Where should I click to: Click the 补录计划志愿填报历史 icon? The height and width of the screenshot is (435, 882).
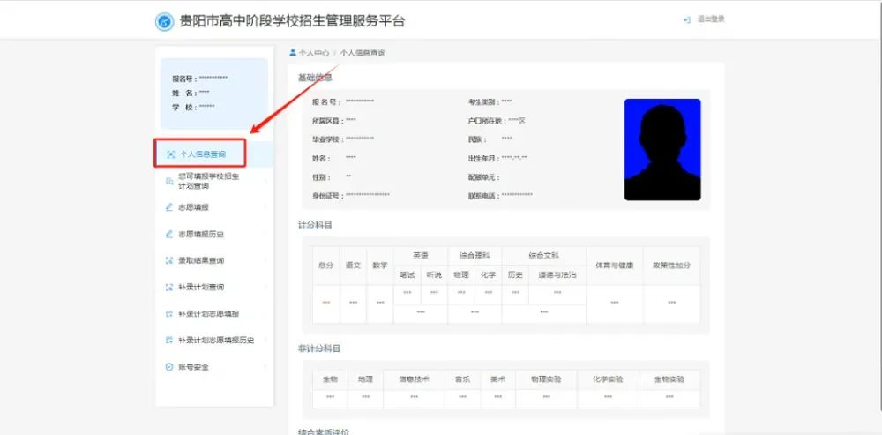coord(169,341)
